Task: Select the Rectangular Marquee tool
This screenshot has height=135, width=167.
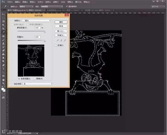Action: tap(3, 18)
